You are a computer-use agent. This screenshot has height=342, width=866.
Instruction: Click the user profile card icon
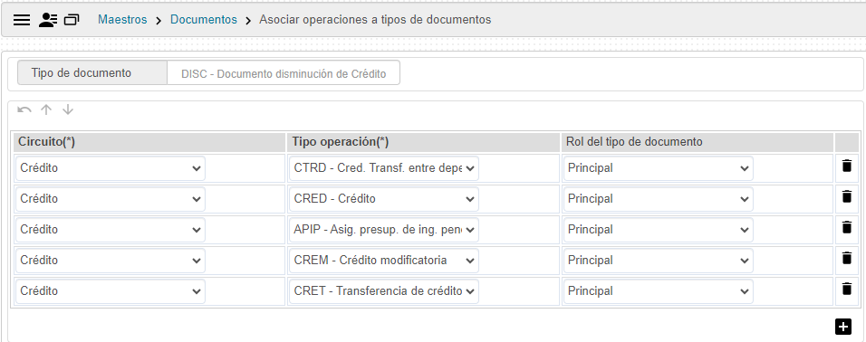(48, 20)
